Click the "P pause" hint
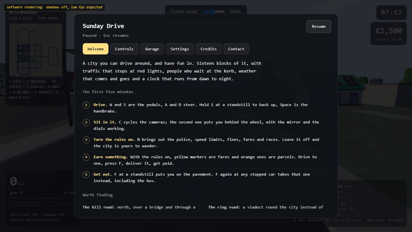The height and width of the screenshot is (232, 412). [x=396, y=220]
